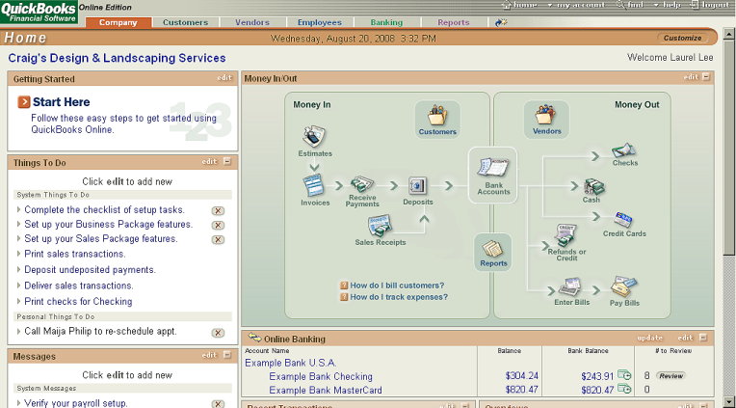The width and height of the screenshot is (736, 408).
Task: Collapse the Money In/Out panel
Action: click(706, 76)
